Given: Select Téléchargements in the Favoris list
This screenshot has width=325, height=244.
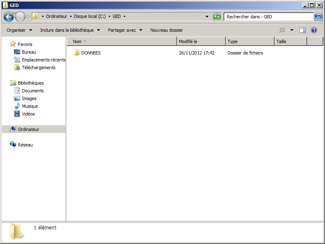Looking at the screenshot, I should (39, 68).
